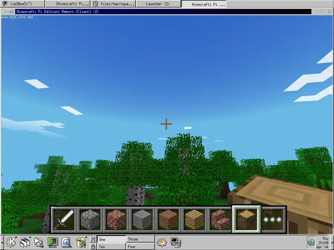Switch to Launcher <2> taskbar entry
Image resolution: width=334 pixels, height=250 pixels.
pos(159,4)
